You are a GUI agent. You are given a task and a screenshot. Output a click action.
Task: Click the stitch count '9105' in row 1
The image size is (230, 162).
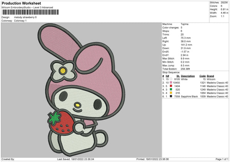click(x=177, y=79)
